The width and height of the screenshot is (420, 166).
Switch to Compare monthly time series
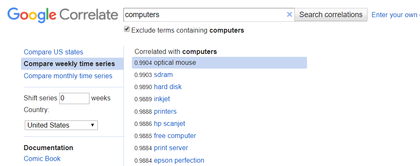point(68,76)
